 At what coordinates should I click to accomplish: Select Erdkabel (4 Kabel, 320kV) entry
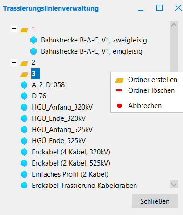71,152
